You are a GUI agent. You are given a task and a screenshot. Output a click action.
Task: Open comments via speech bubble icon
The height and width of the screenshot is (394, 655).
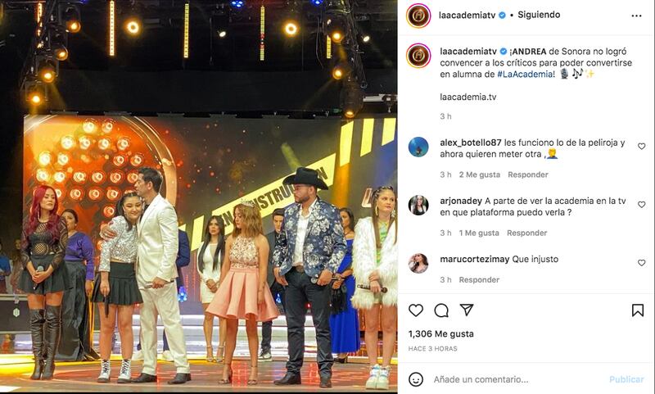[x=441, y=310]
